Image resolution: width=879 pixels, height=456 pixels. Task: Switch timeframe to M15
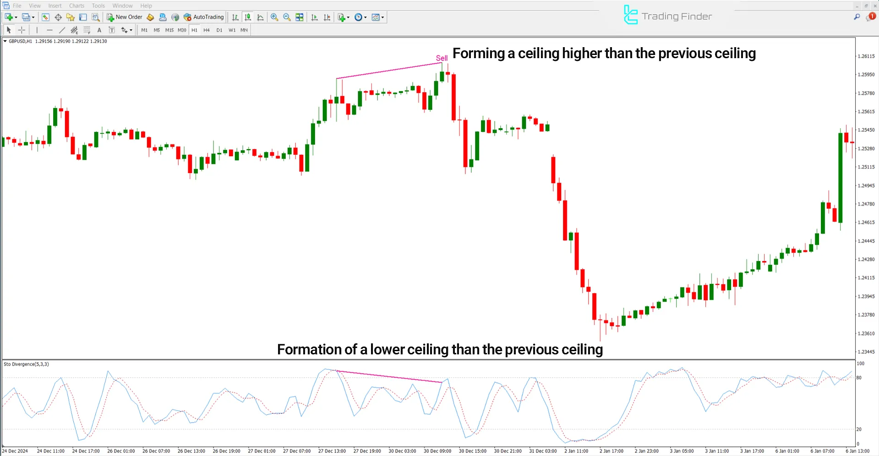click(169, 30)
